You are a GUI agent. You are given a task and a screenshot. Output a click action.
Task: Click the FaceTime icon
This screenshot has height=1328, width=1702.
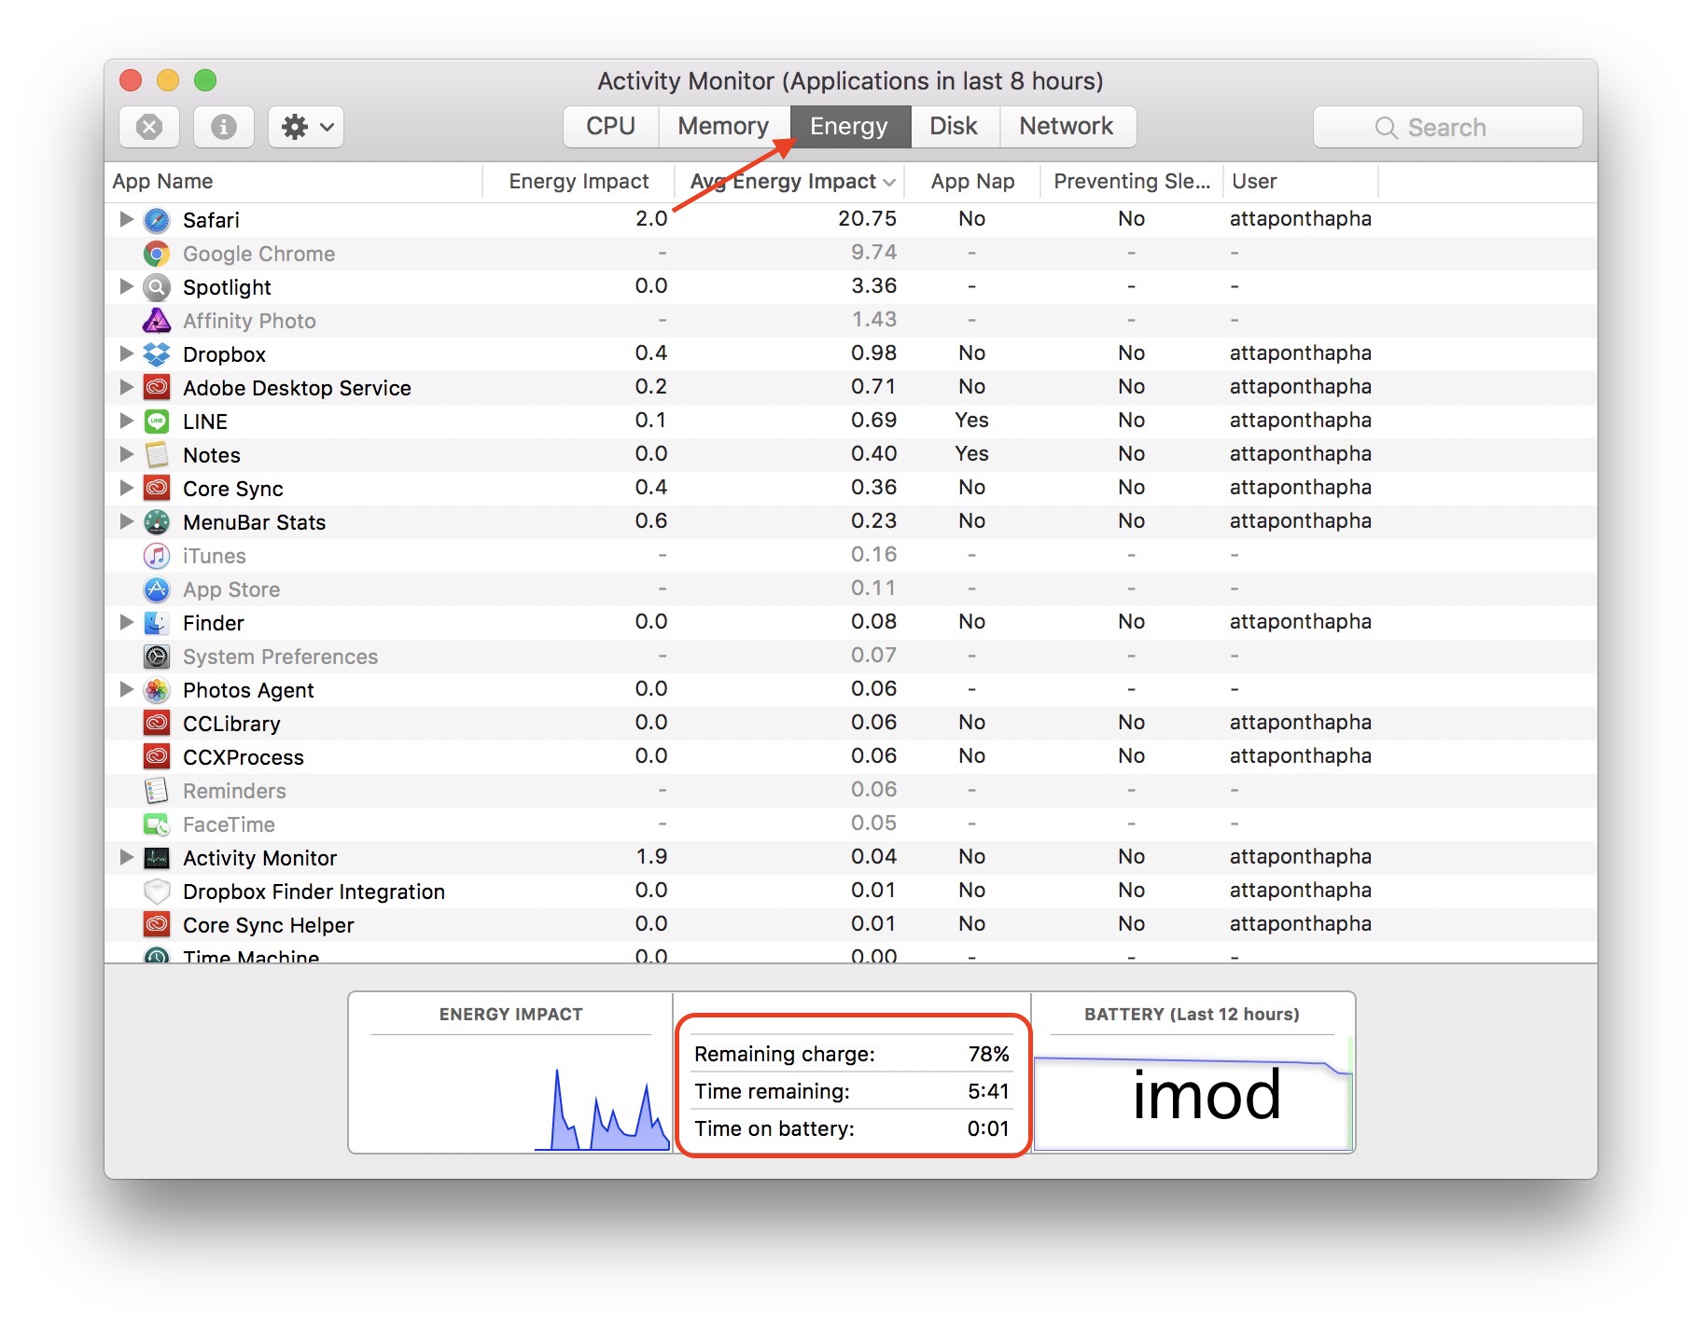156,823
